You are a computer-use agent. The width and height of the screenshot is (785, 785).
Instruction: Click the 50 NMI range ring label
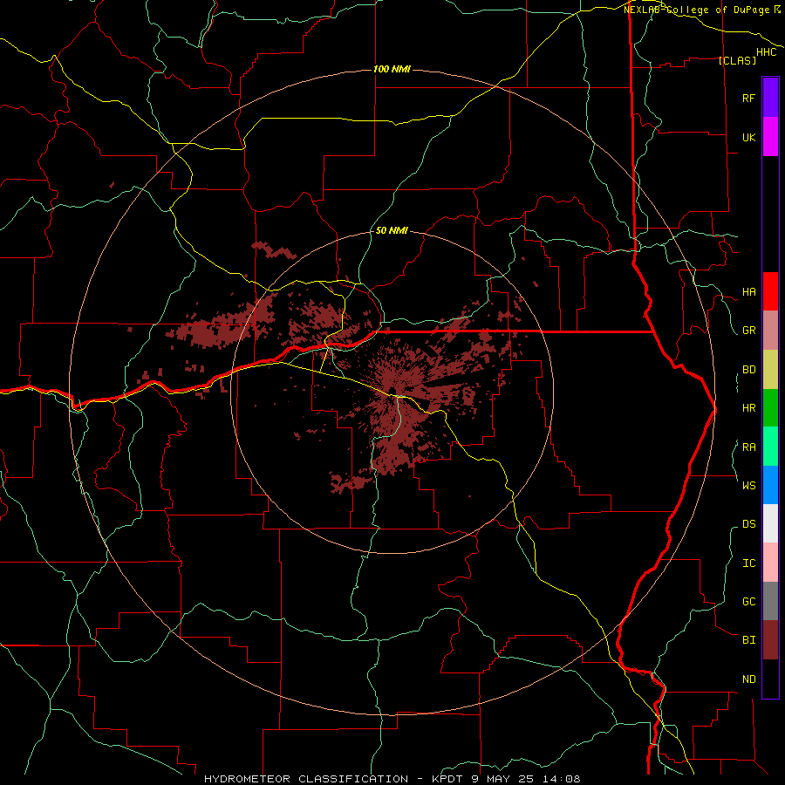392,231
